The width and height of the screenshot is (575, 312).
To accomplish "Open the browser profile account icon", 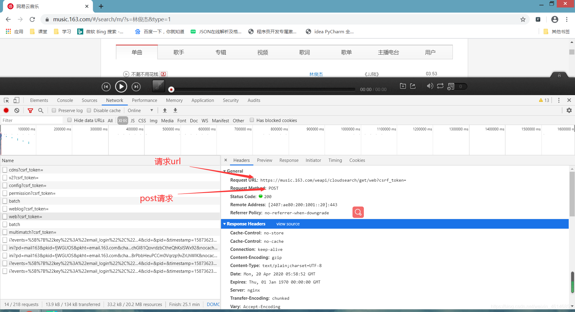I will click(x=555, y=19).
